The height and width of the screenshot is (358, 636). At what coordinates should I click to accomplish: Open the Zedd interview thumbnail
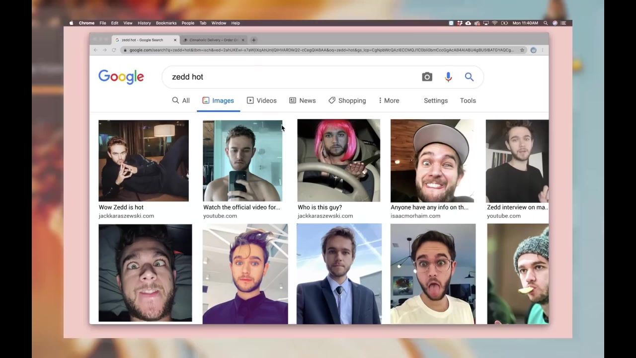517,161
